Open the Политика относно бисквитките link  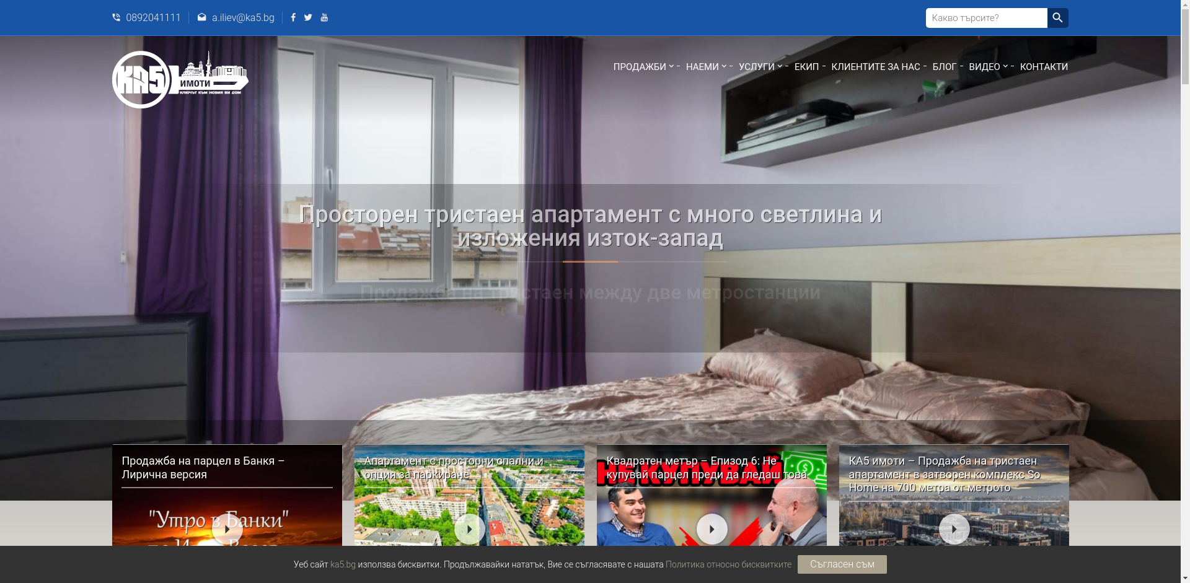pos(728,564)
